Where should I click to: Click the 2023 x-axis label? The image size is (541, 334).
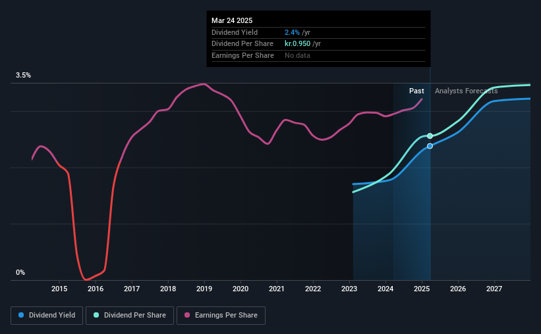coord(349,289)
